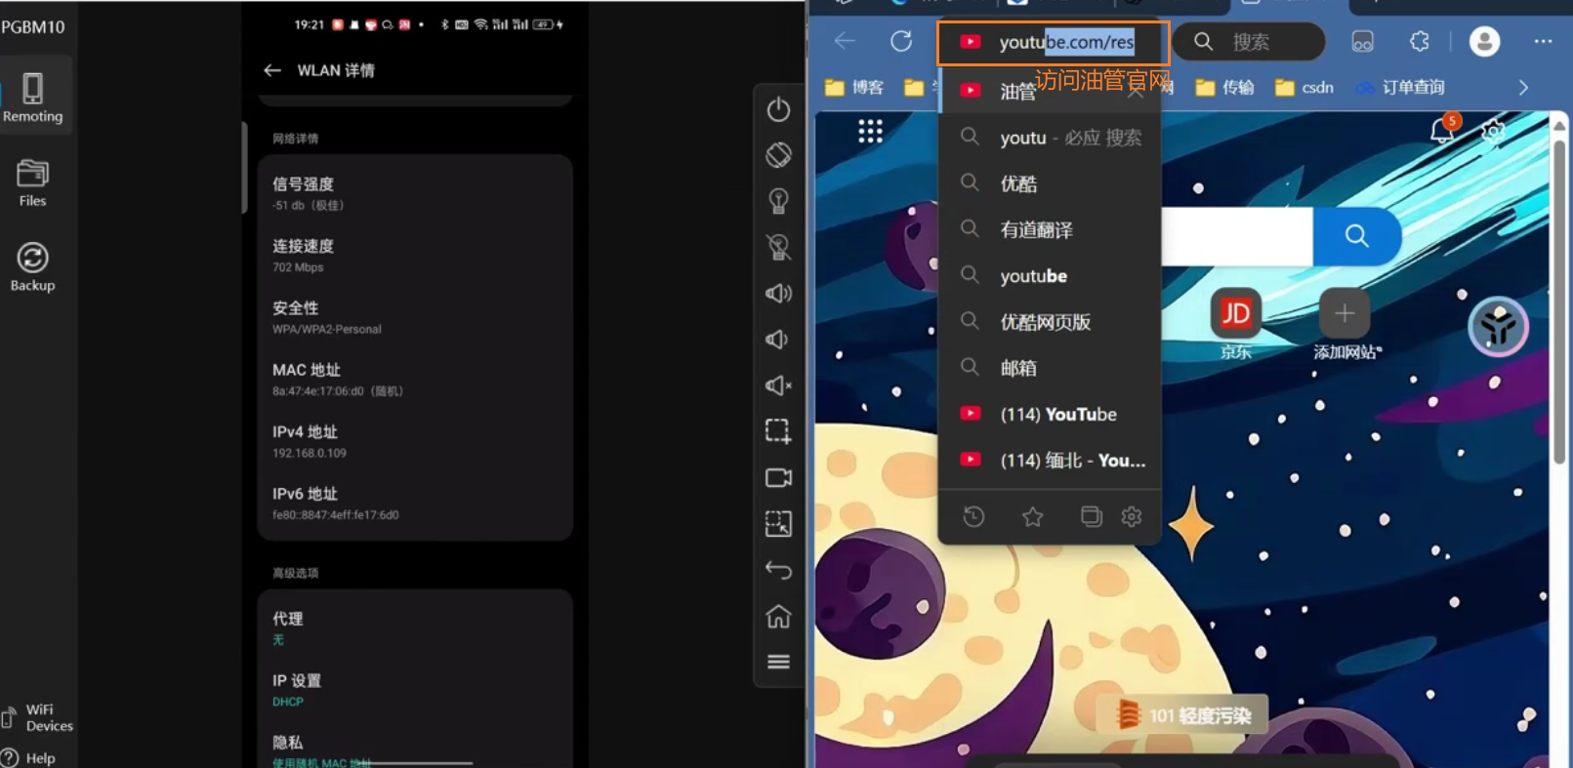Click the 搜索 search box in toolbar

tap(1249, 42)
